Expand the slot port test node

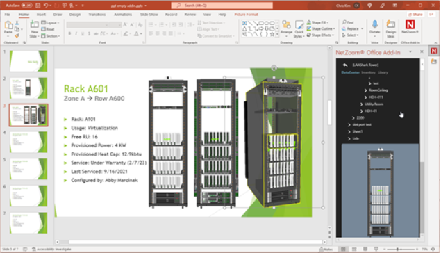(x=349, y=124)
